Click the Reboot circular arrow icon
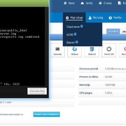126x126 pixels. click(75, 49)
